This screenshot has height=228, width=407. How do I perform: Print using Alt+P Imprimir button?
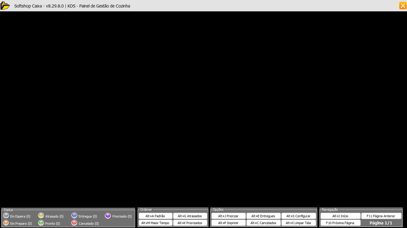point(228,223)
